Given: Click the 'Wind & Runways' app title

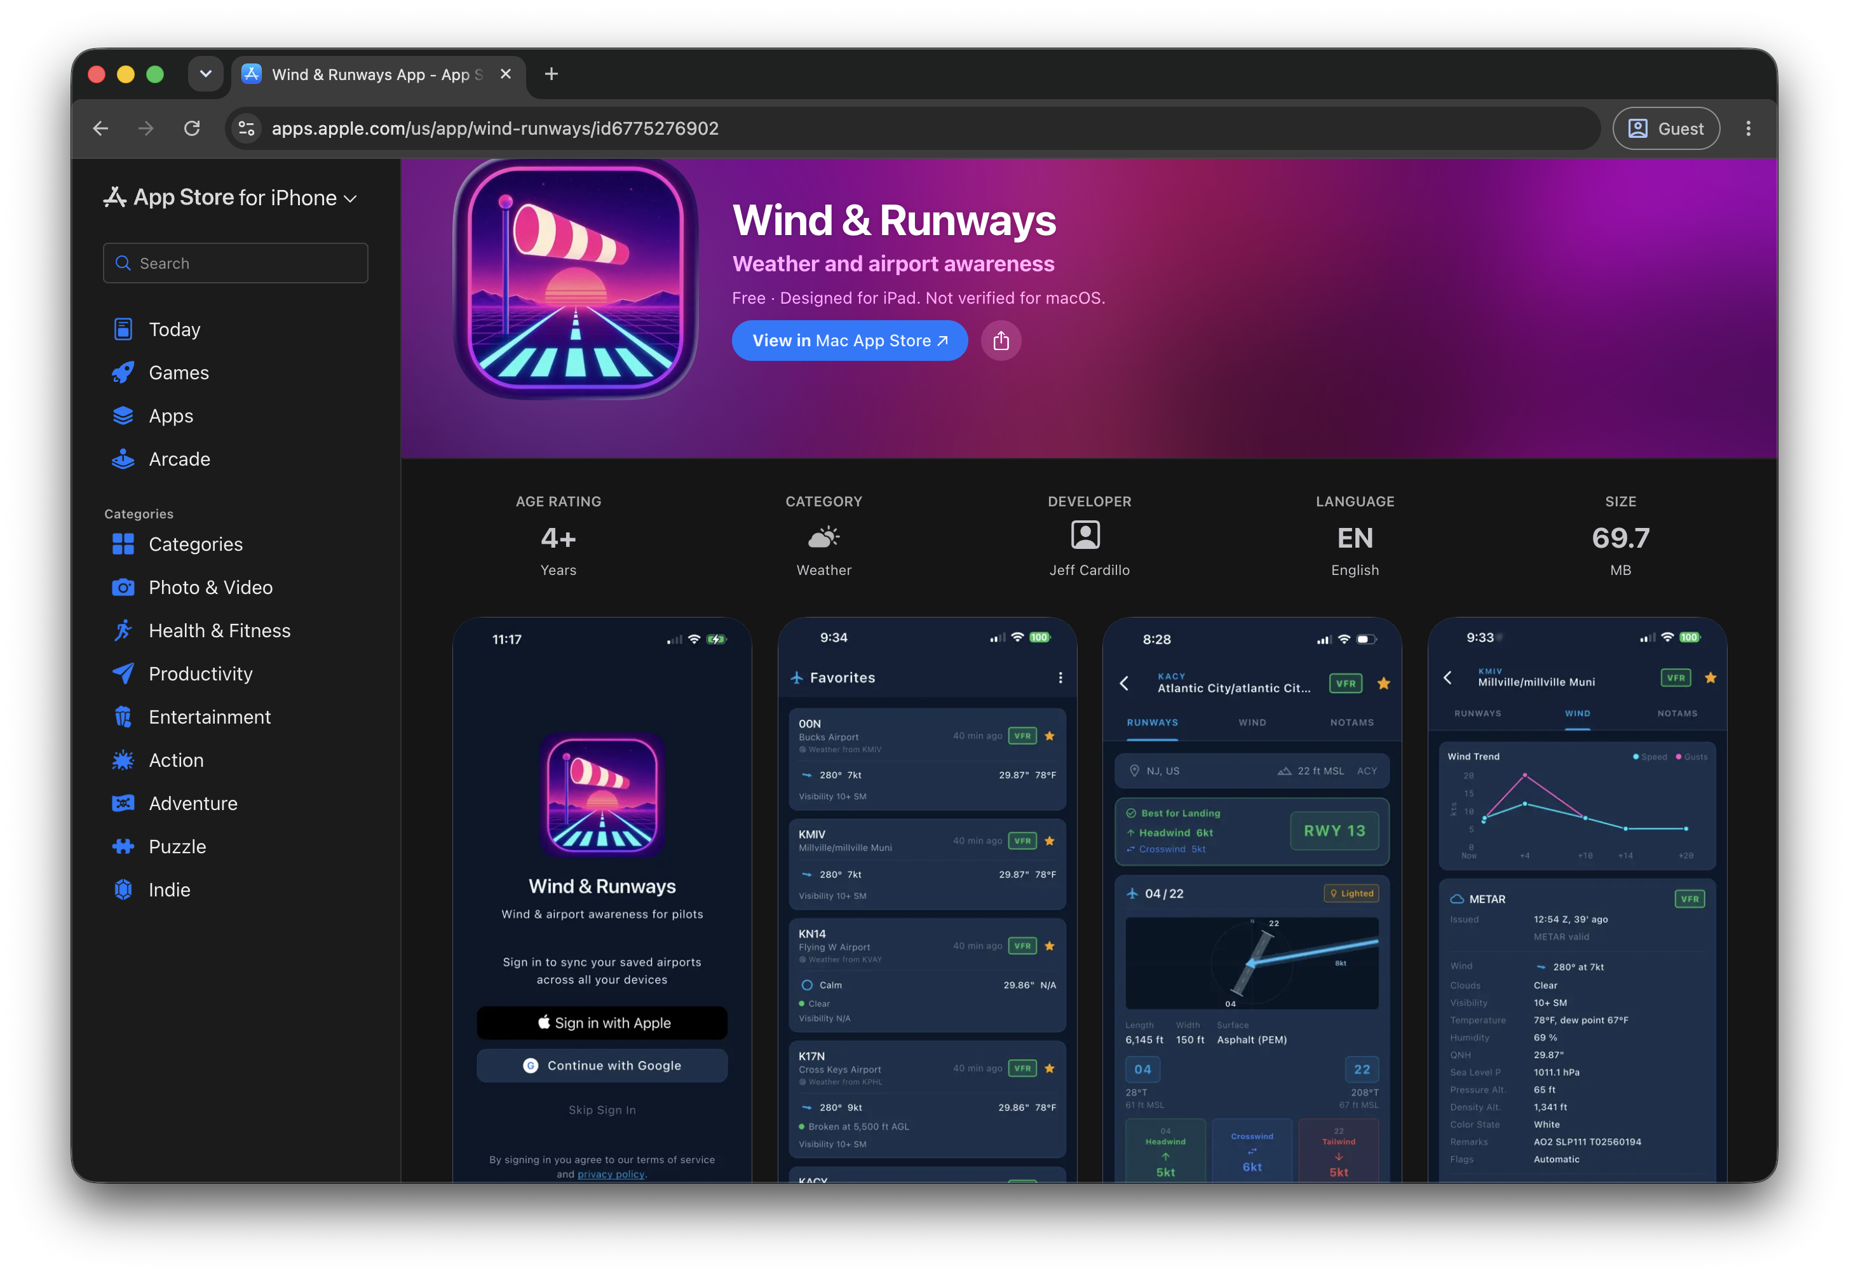Looking at the screenshot, I should (x=894, y=220).
